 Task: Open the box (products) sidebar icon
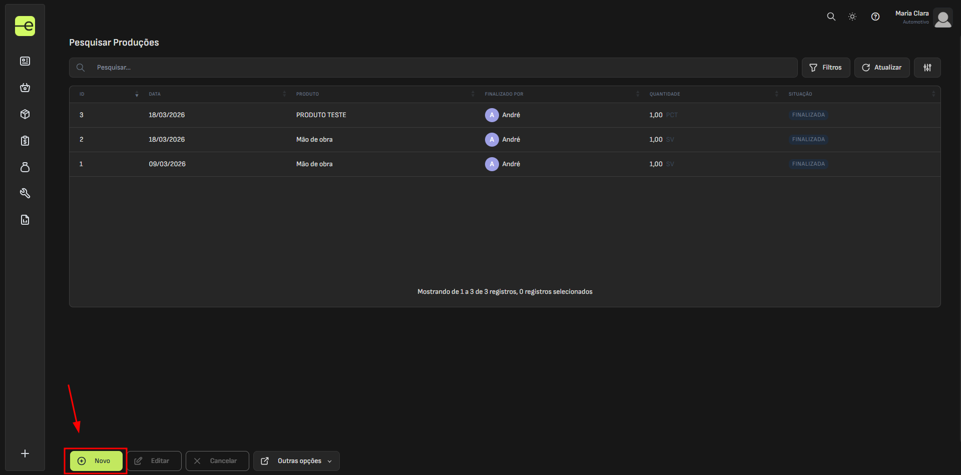click(25, 114)
